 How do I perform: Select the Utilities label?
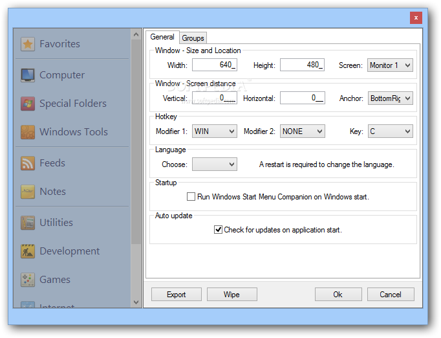[56, 223]
